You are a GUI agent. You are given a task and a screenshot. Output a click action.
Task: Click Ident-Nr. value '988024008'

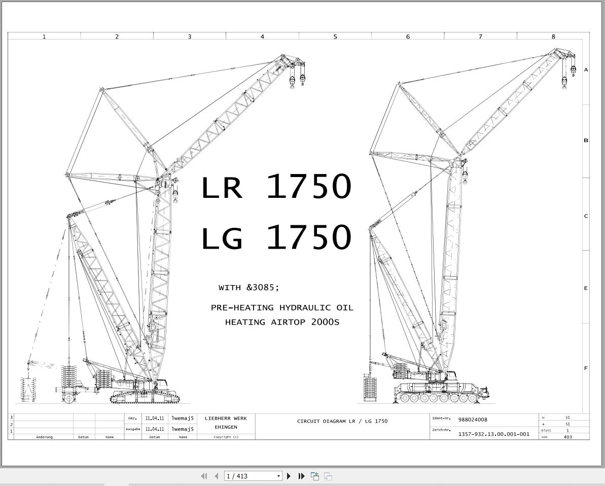click(473, 419)
